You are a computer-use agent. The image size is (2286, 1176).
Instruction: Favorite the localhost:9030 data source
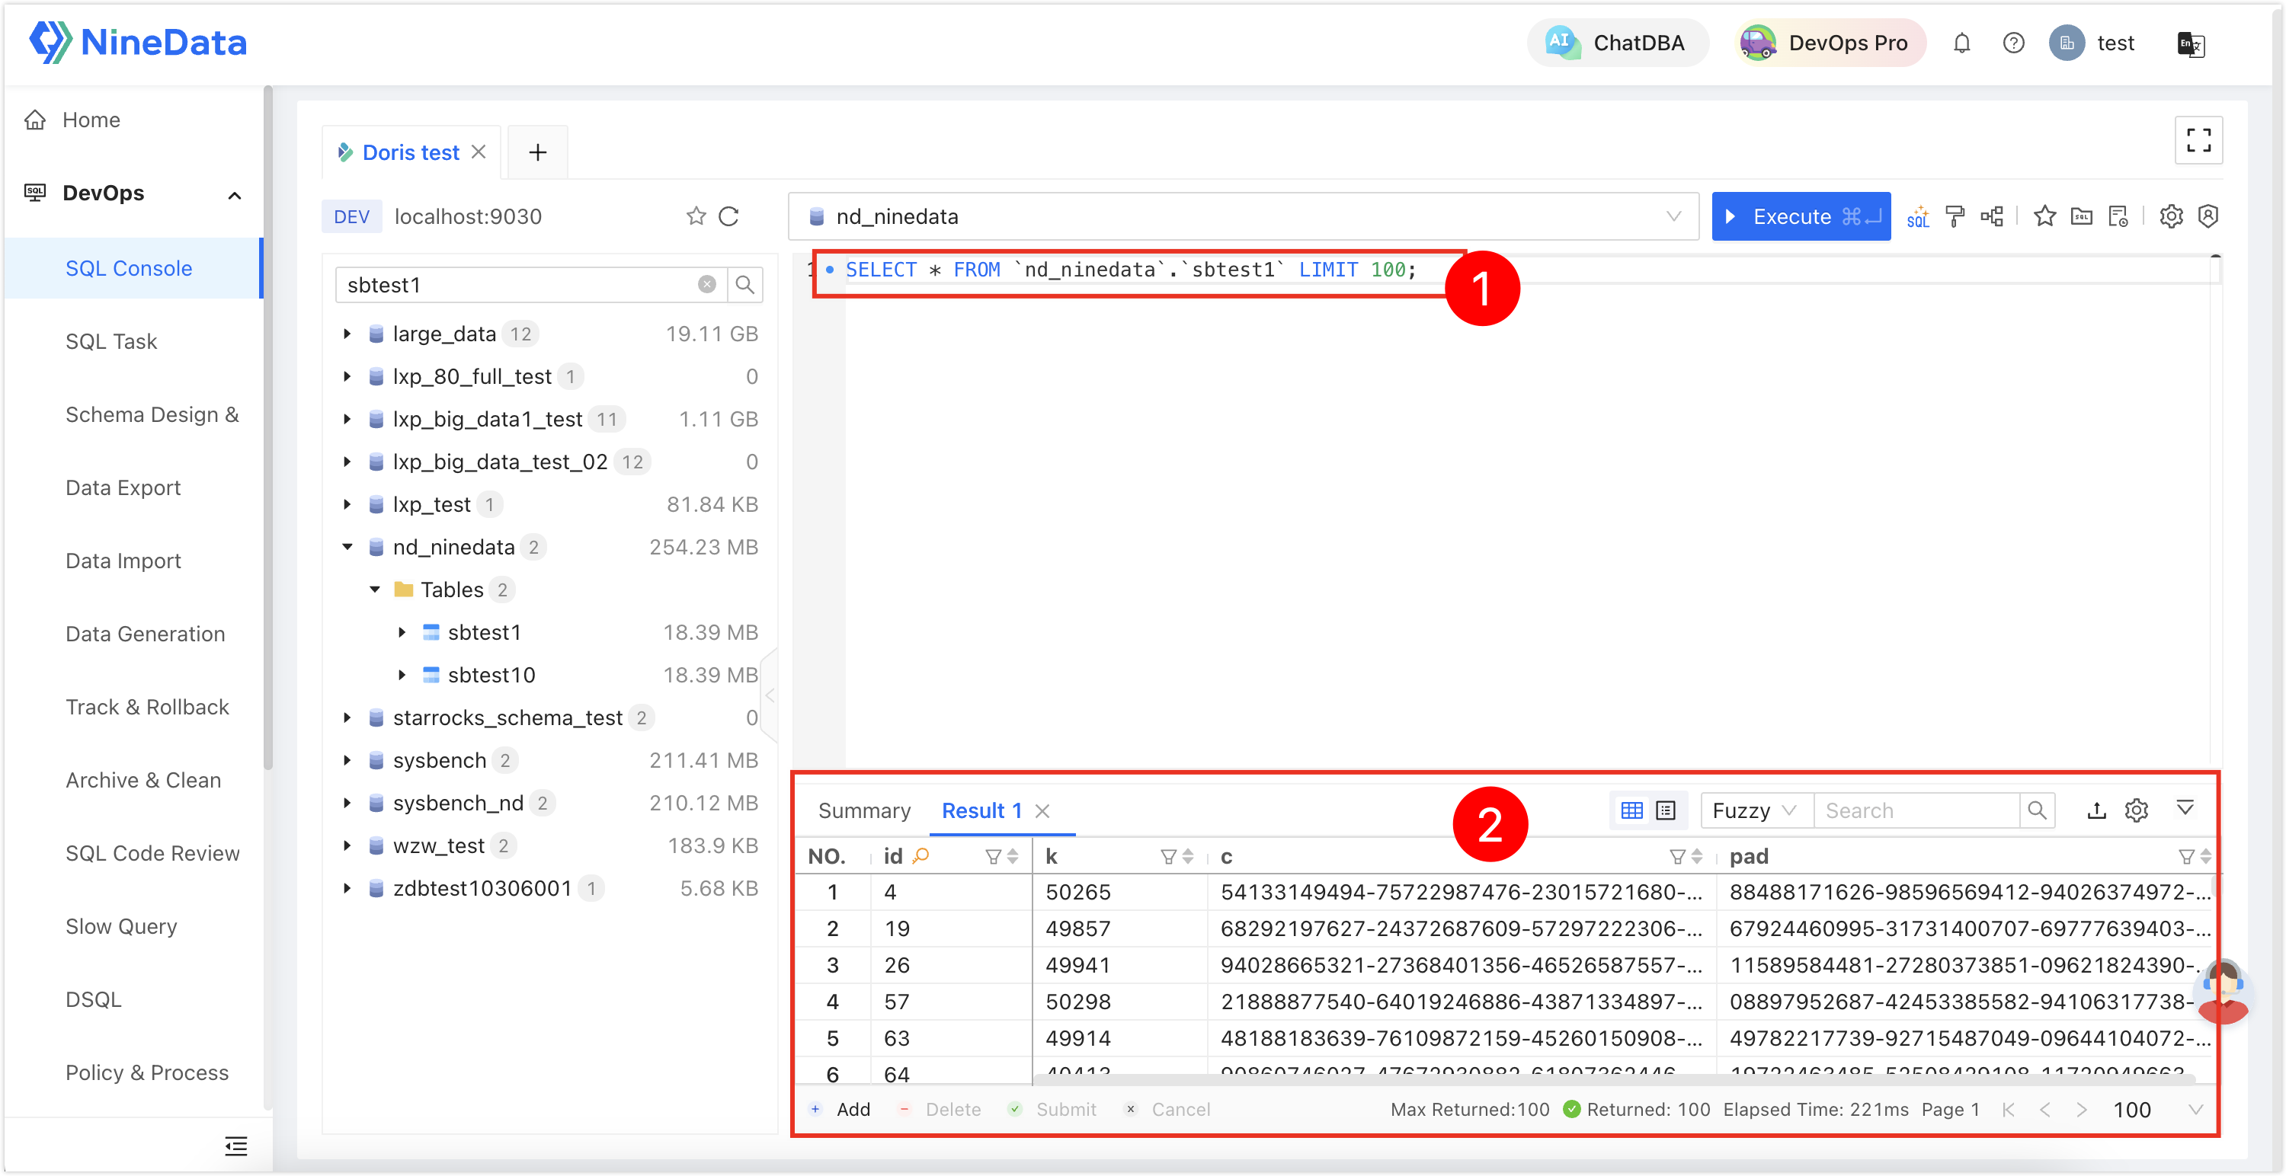[696, 216]
